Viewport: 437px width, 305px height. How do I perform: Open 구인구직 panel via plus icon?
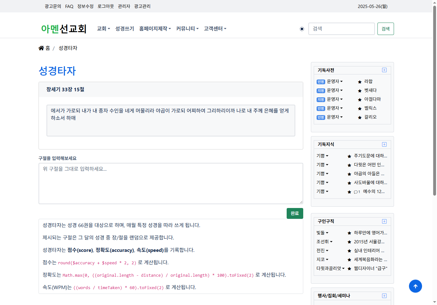384,221
